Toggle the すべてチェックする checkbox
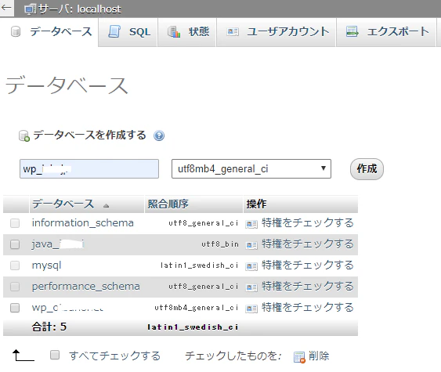Screen dimensions: 441x372 point(55,355)
